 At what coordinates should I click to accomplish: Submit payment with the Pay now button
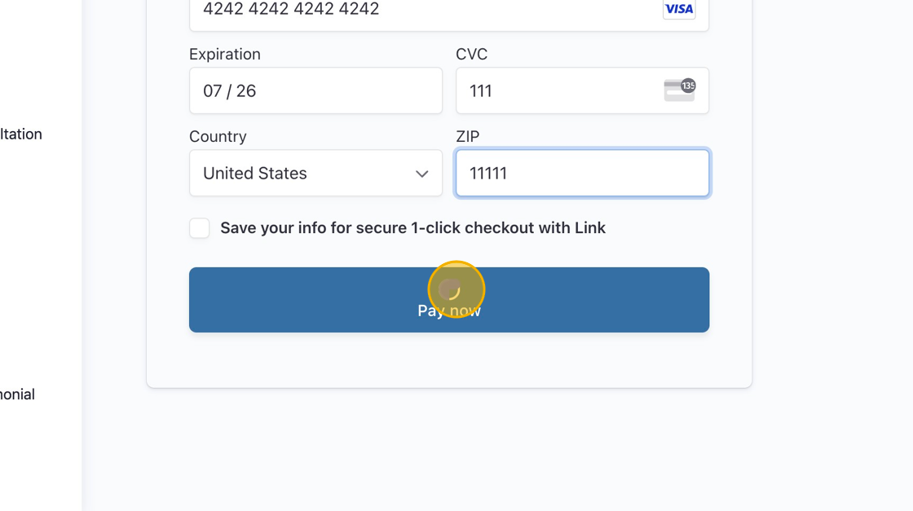pyautogui.click(x=449, y=300)
